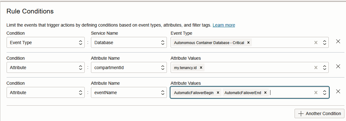The height and width of the screenshot is (121, 346).
Task: Open the Learn more link
Action: coord(224,25)
